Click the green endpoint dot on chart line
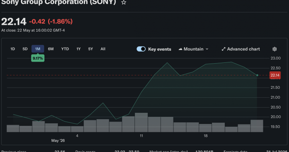Screen dimensions: 289x152 [257, 75]
